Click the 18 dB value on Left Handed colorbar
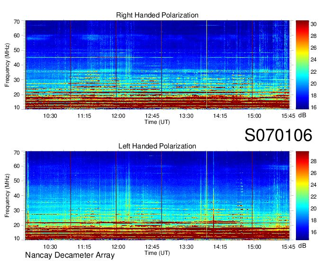This screenshot has width=322, height=261. coord(313,220)
